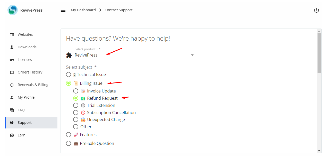Click the Subscription Cancellation label text
This screenshot has width=325, height=158.
(111, 113)
